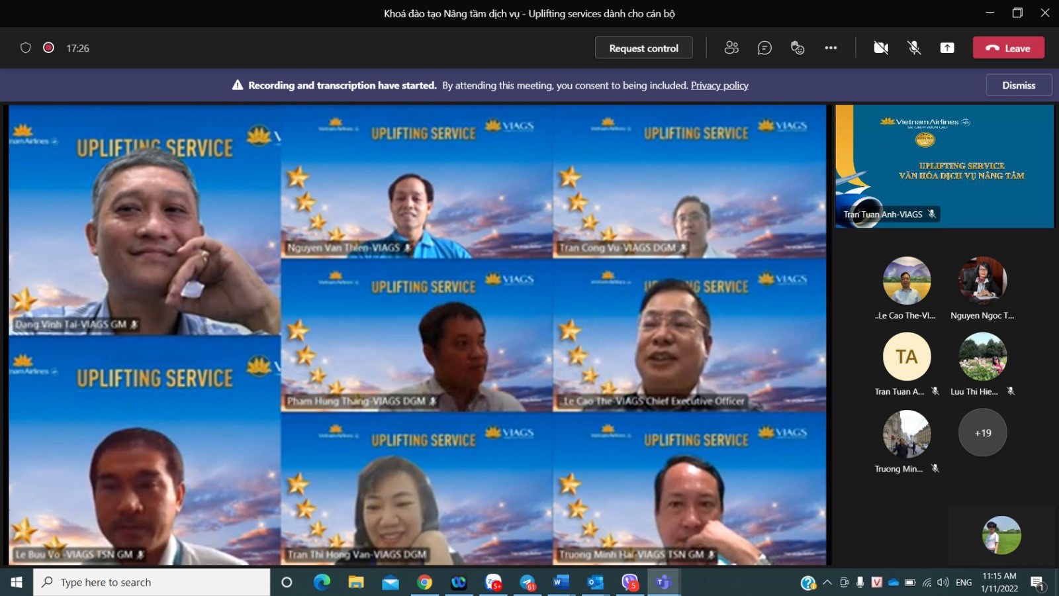1059x596 pixels.
Task: Share content with the meeting
Action: point(947,48)
